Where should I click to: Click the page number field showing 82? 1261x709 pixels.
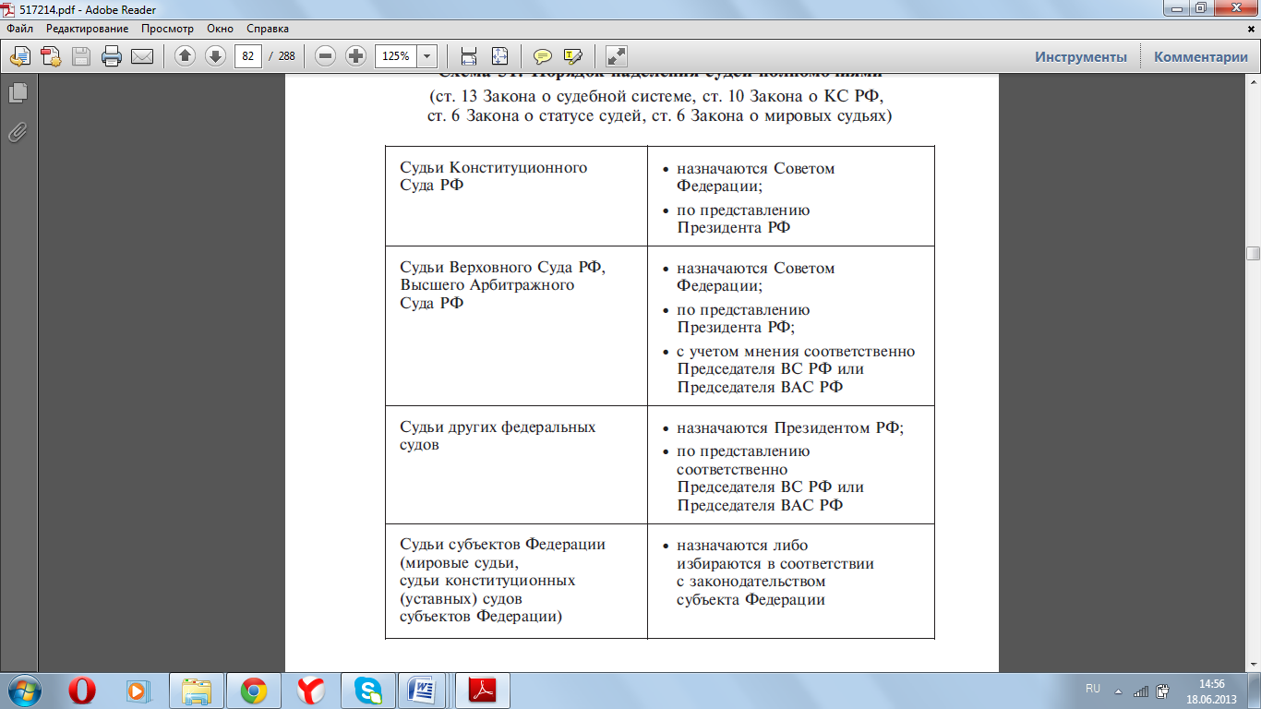(x=247, y=56)
